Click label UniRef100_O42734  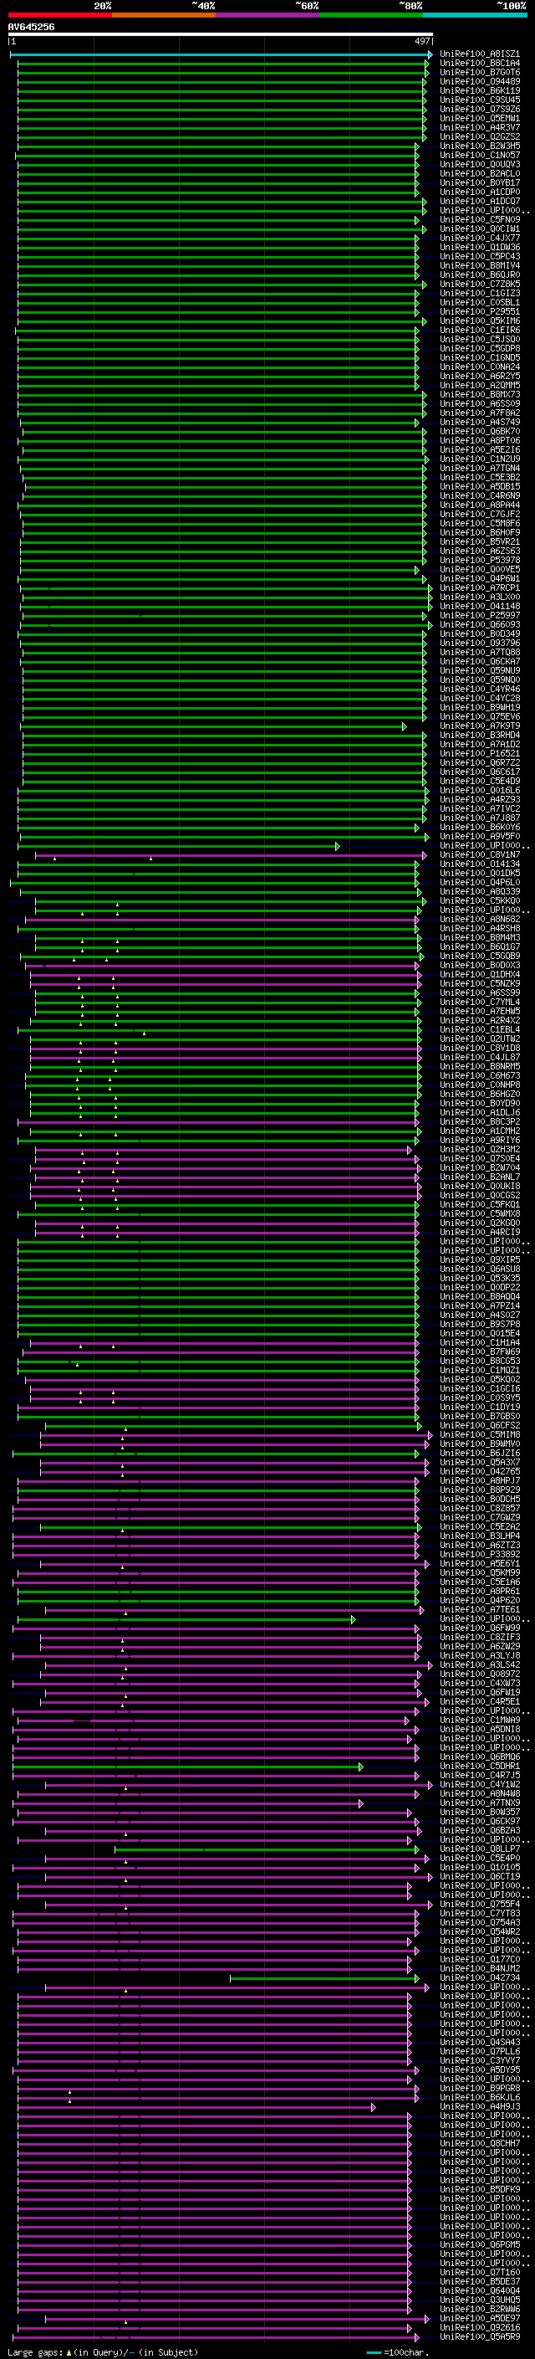[x=479, y=1977]
